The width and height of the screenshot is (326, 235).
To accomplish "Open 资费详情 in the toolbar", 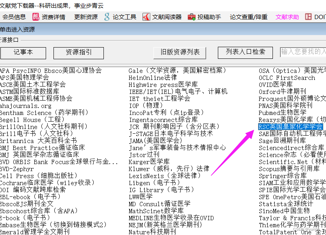I will pos(53,17).
